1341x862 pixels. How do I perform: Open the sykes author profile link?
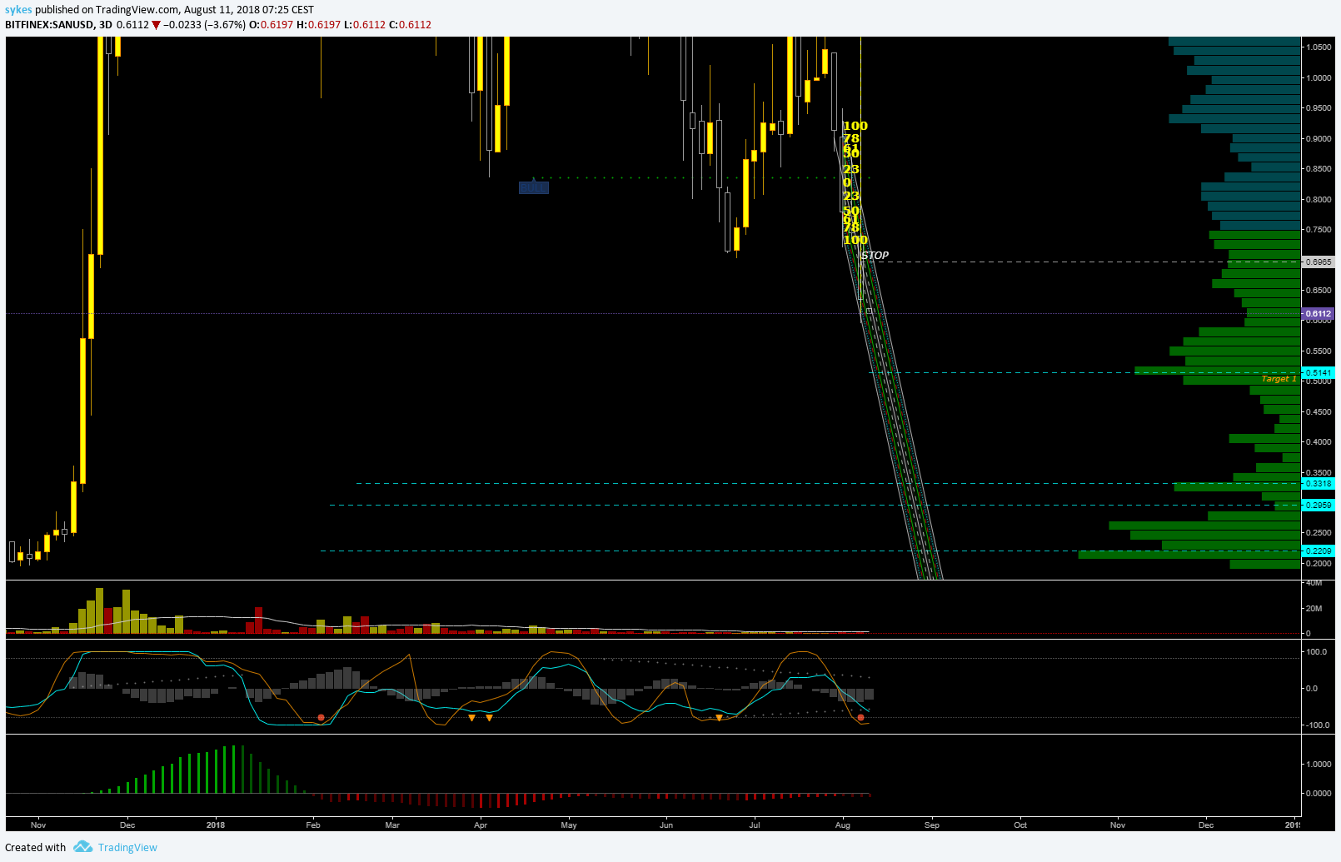(18, 10)
